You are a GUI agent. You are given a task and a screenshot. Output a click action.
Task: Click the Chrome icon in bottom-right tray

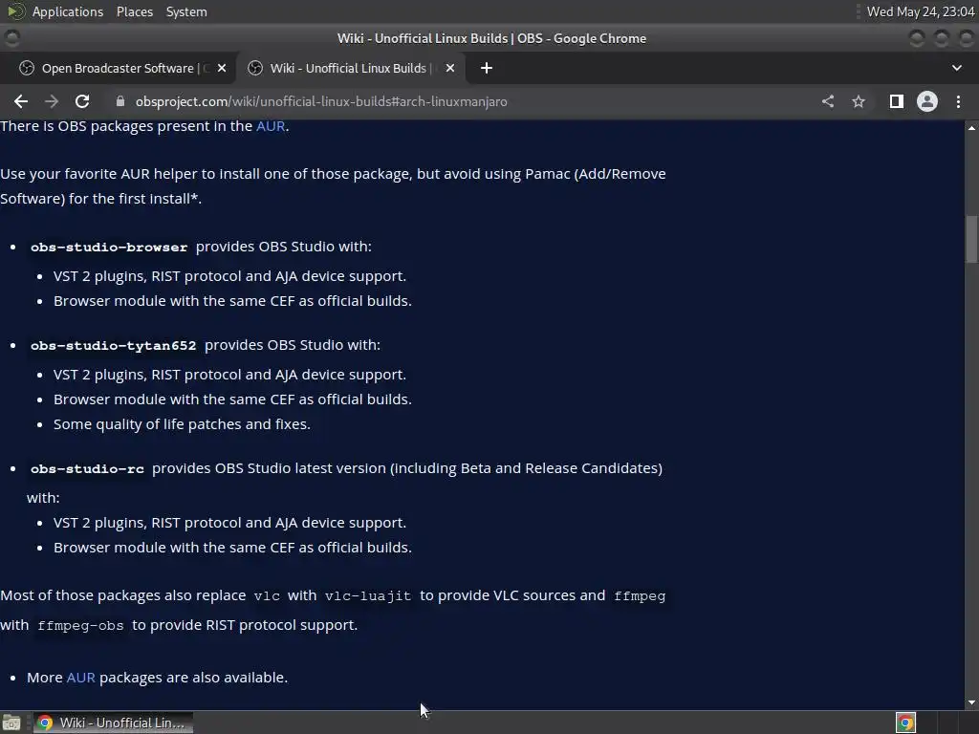906,723
